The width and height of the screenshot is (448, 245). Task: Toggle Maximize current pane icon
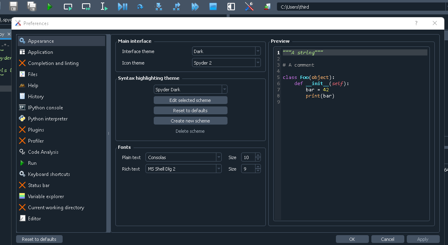[x=231, y=7]
